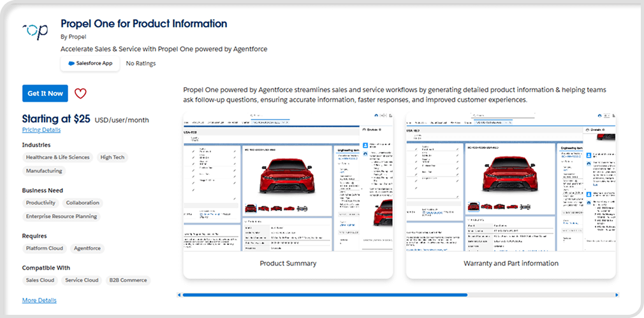Expand the More Details link

click(39, 300)
